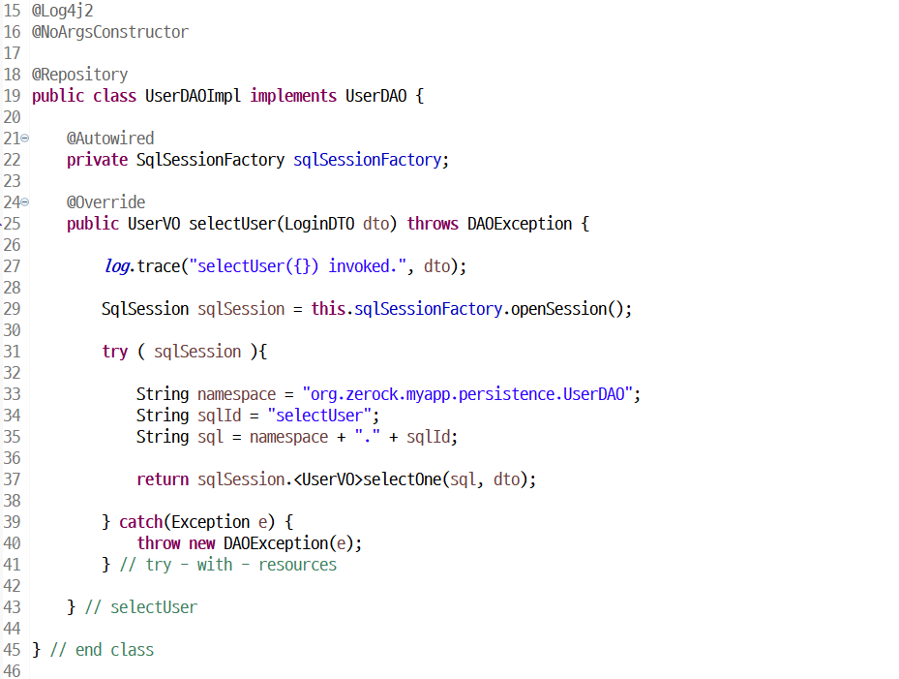The width and height of the screenshot is (899, 679).
Task: Click line number 37 in the gutter
Action: click(x=12, y=479)
